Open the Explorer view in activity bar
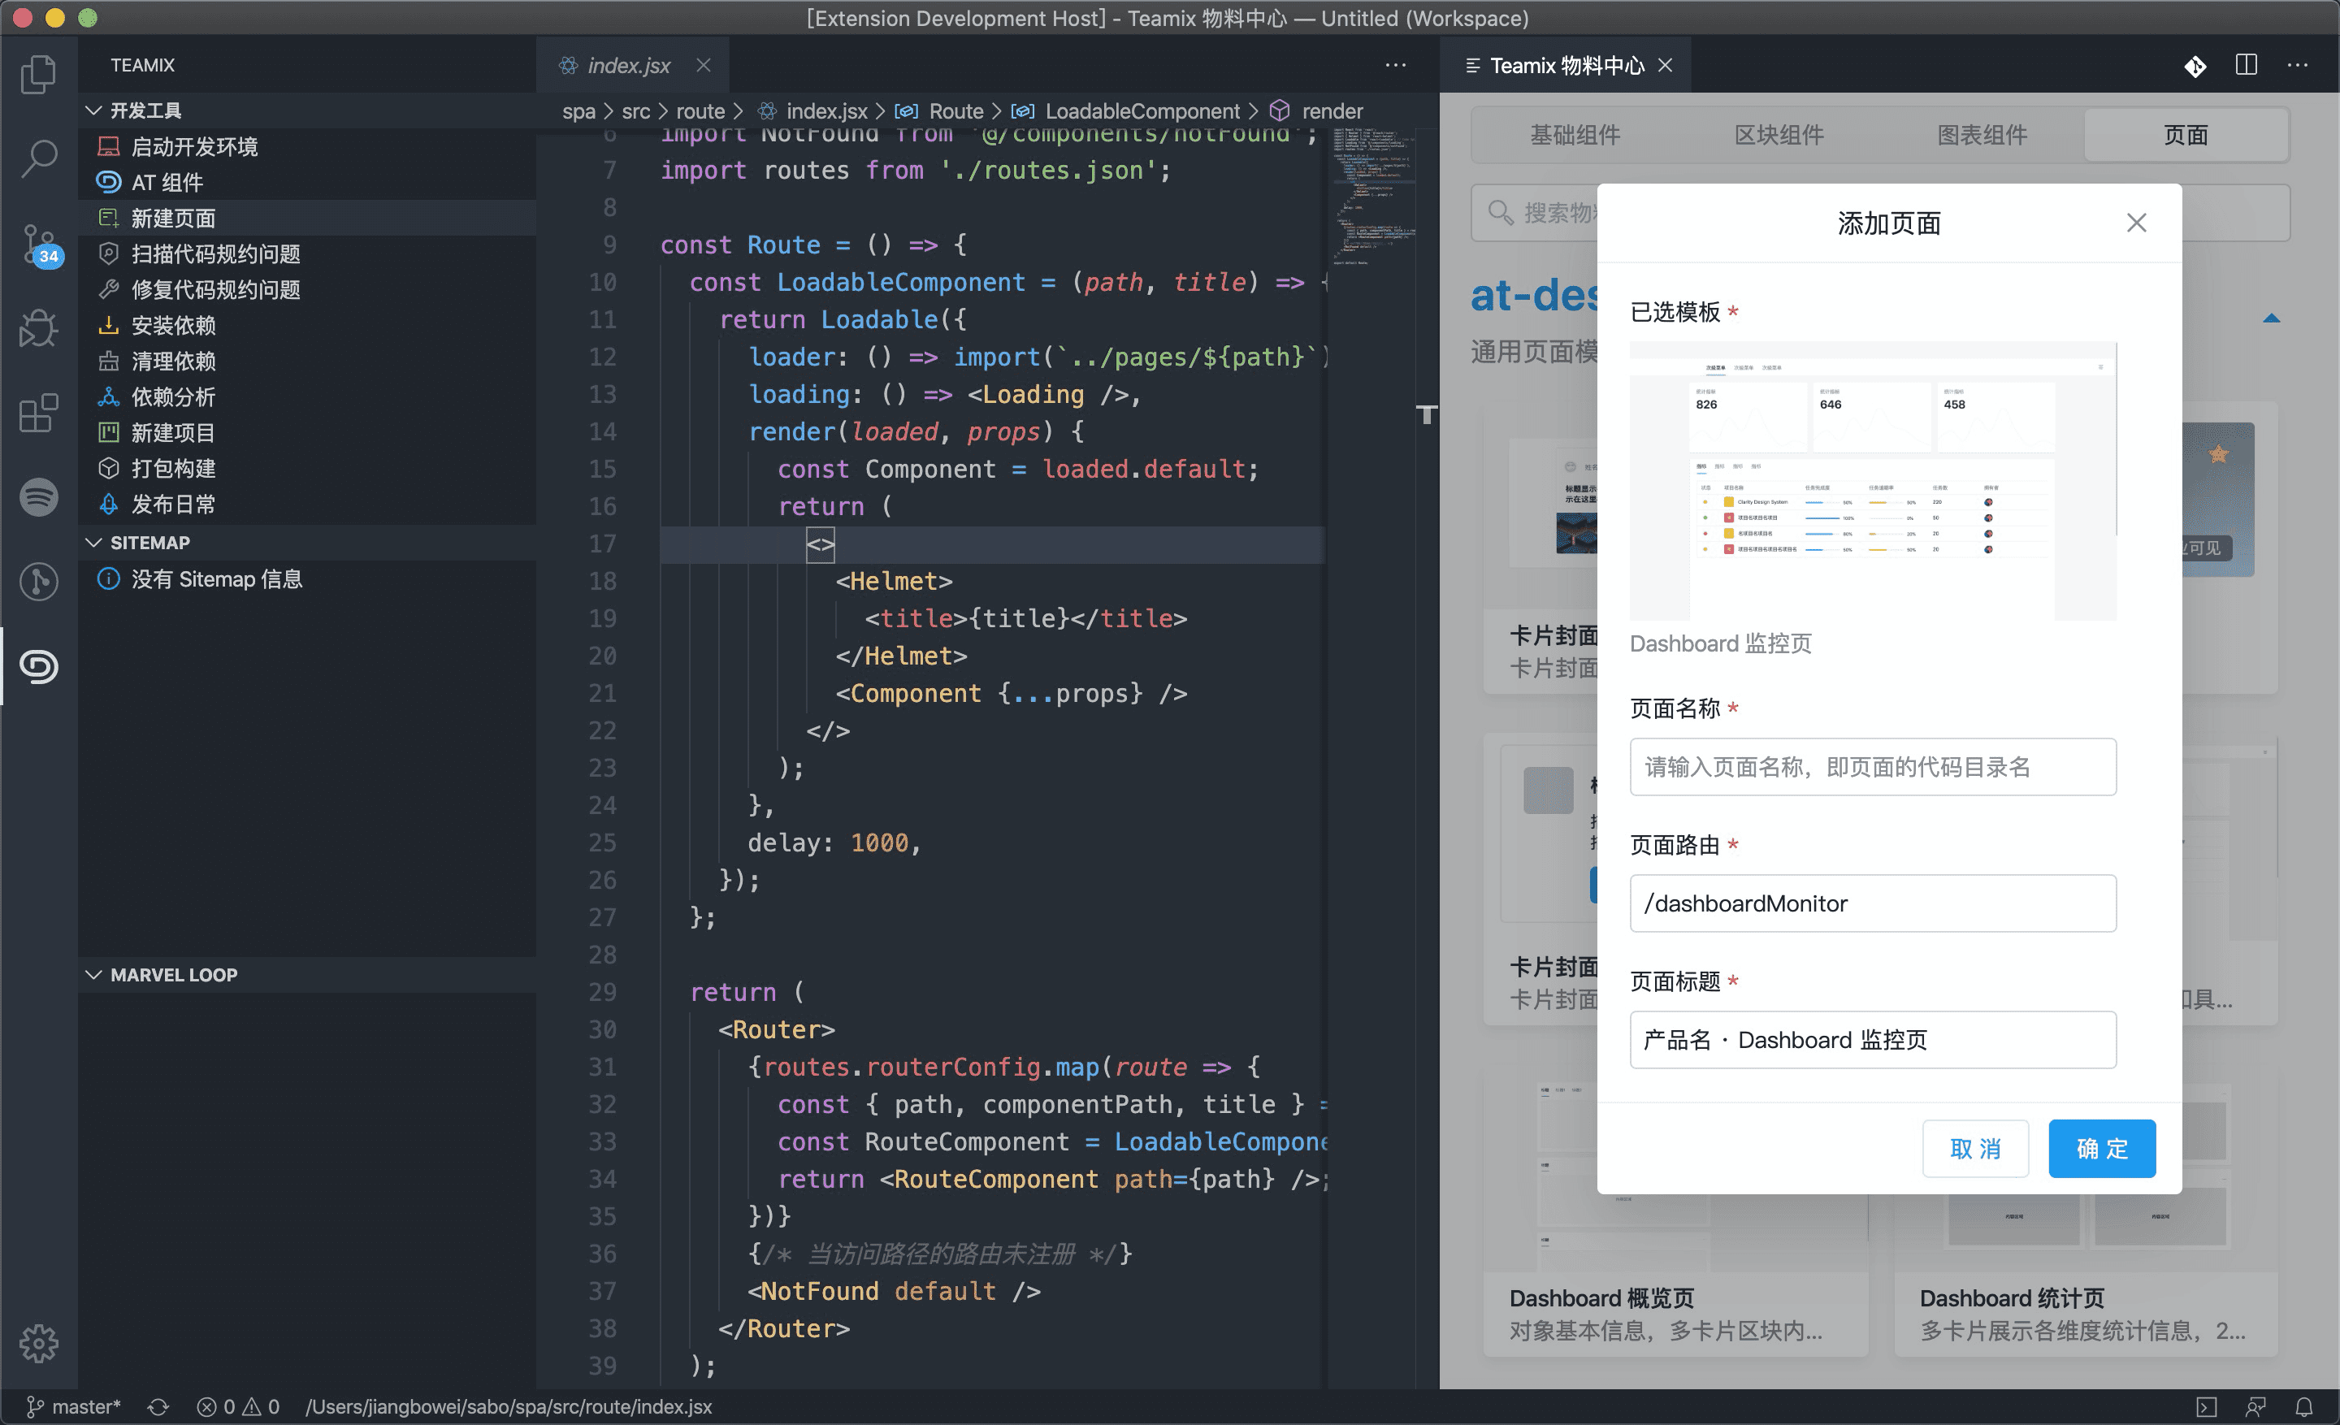 38,74
